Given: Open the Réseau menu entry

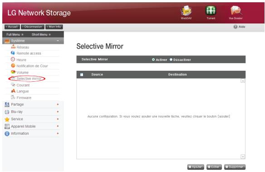Looking at the screenshot, I should (x=23, y=47).
